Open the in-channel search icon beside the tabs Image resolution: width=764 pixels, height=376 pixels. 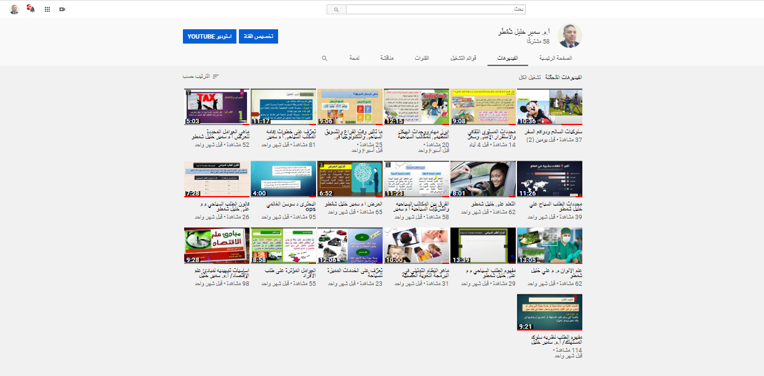pos(324,58)
